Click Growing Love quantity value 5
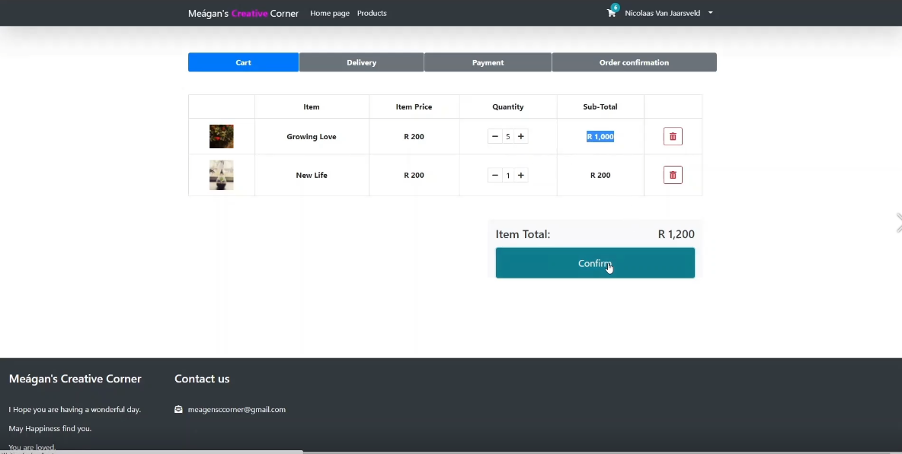 coord(508,137)
